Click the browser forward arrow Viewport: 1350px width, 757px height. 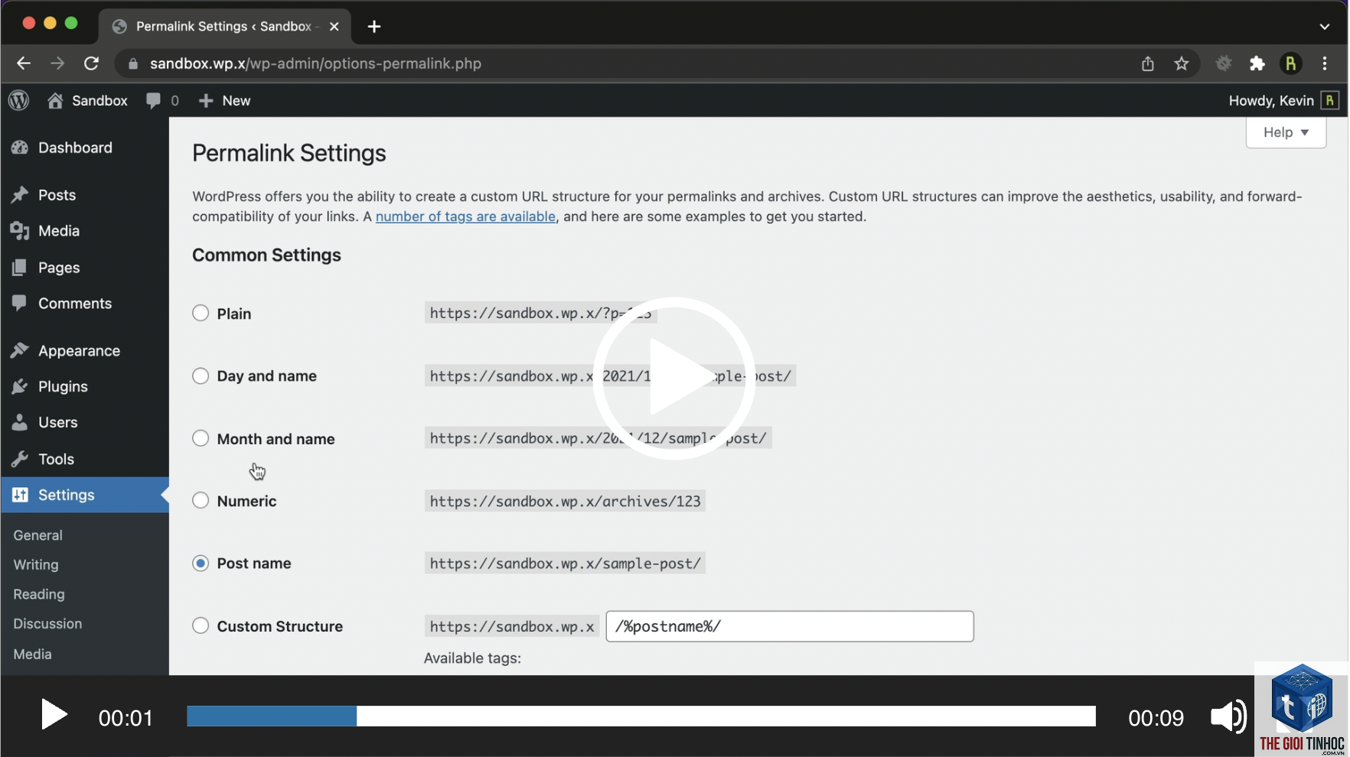point(57,63)
